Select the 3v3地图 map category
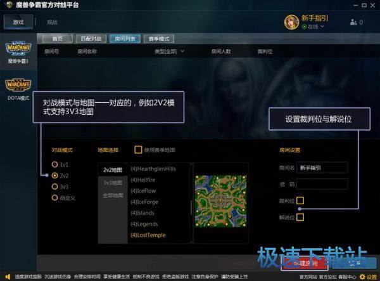 pyautogui.click(x=113, y=183)
